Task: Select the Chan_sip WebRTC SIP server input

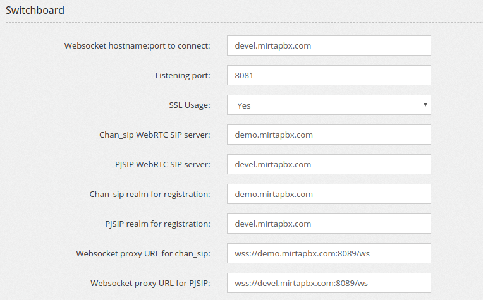Action: (329, 135)
